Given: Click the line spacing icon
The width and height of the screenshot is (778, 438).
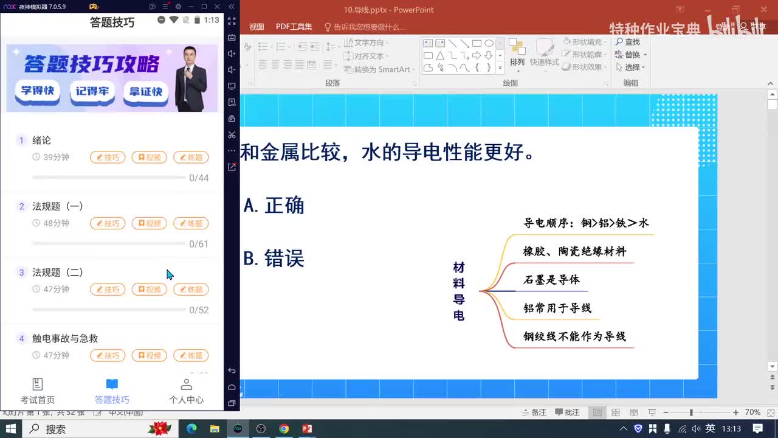Looking at the screenshot, I should [x=331, y=47].
